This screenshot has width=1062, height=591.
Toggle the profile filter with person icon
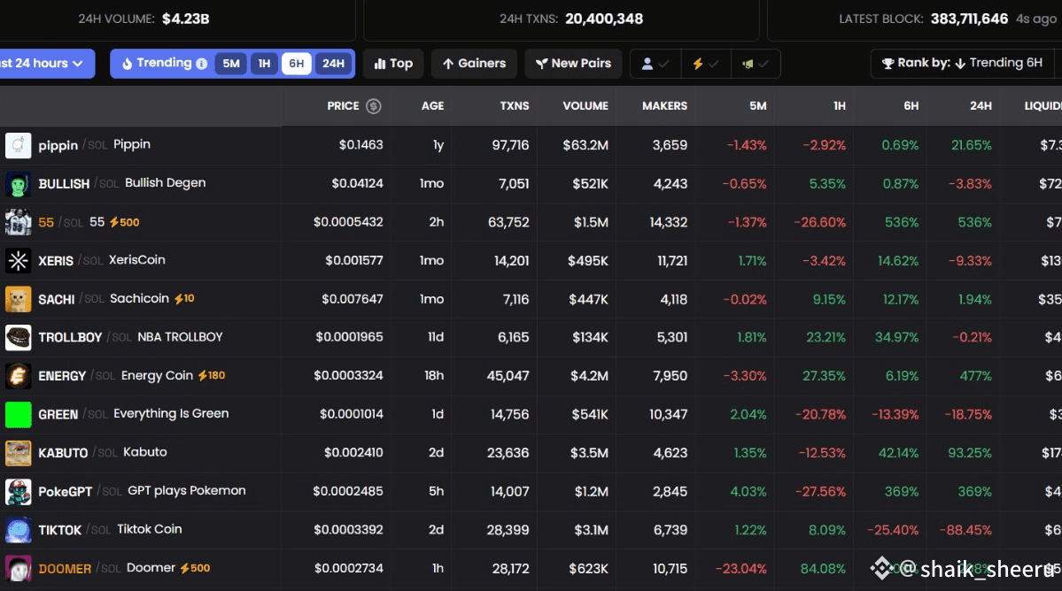pyautogui.click(x=655, y=64)
